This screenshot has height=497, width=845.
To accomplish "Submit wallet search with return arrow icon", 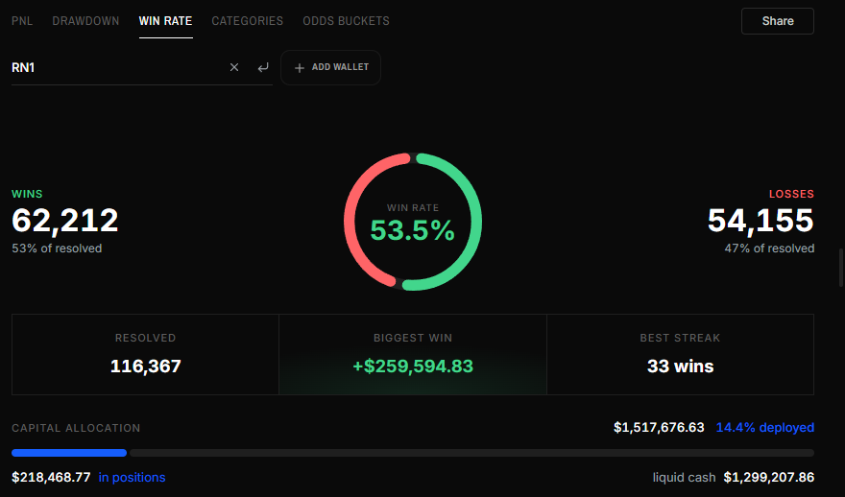I will 263,67.
